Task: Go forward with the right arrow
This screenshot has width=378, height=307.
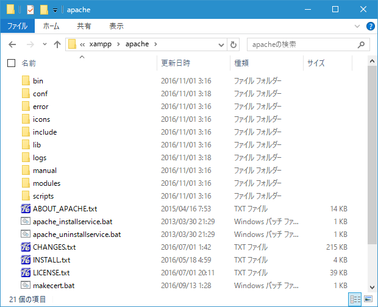Action: click(x=30, y=44)
